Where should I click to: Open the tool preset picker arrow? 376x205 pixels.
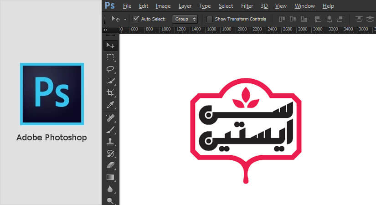[x=125, y=19]
